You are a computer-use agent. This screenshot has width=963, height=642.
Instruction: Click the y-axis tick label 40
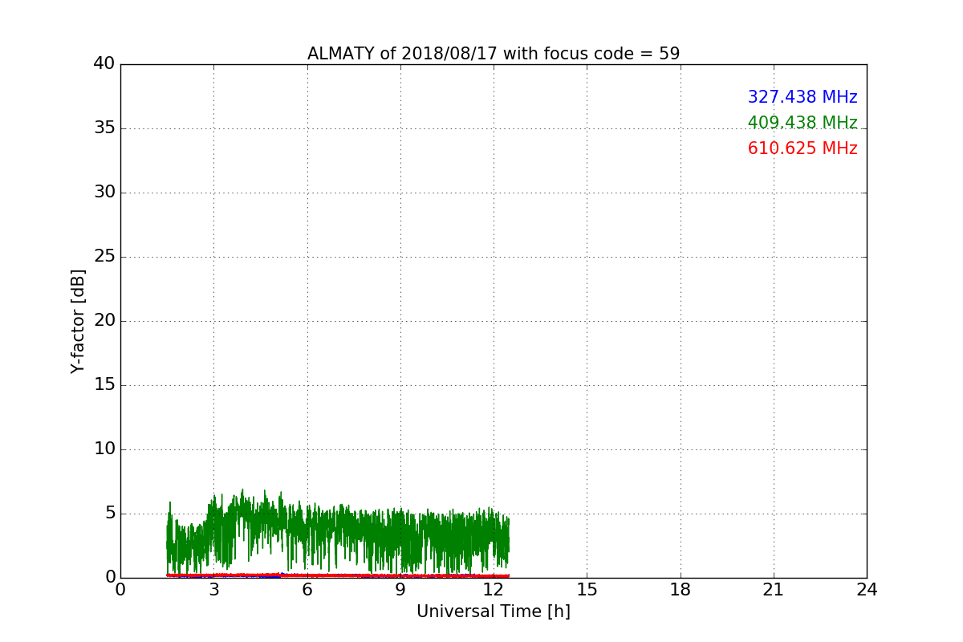pyautogui.click(x=104, y=64)
